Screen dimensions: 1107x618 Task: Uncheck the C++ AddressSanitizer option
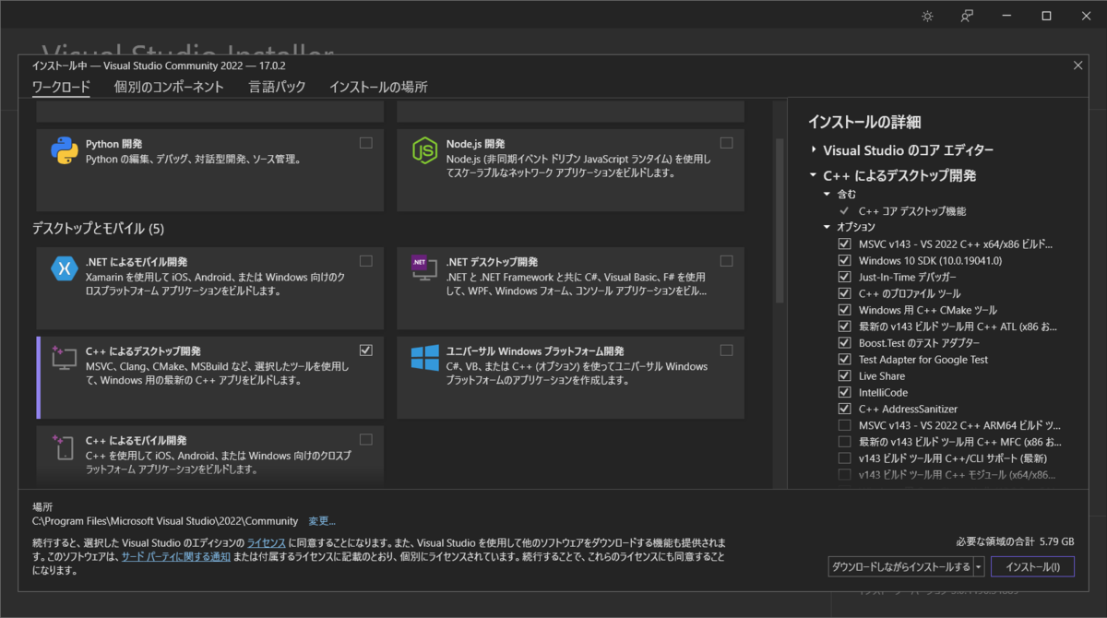click(844, 409)
